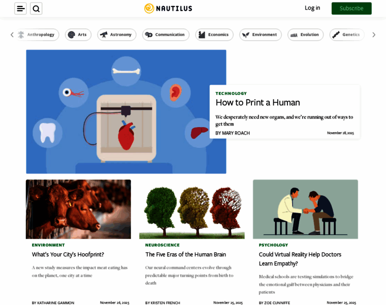The width and height of the screenshot is (386, 305).
Task: Choose the Economics chart topic
Action: pyautogui.click(x=214, y=35)
